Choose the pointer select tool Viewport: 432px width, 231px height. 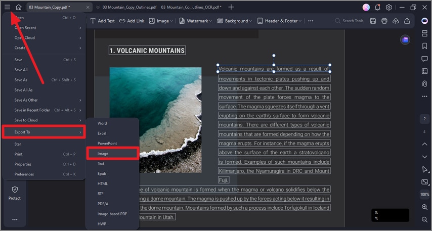pyautogui.click(x=424, y=169)
